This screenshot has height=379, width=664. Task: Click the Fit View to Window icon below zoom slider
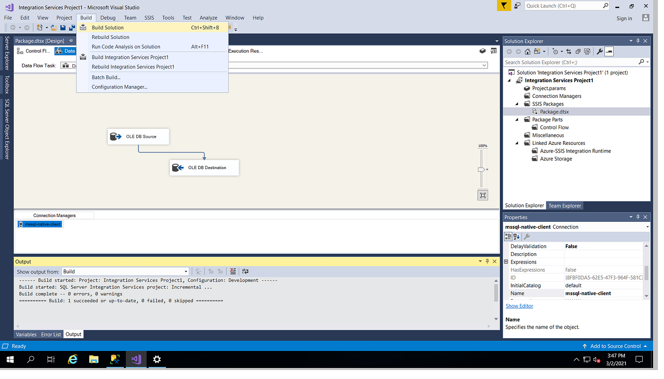tap(483, 195)
